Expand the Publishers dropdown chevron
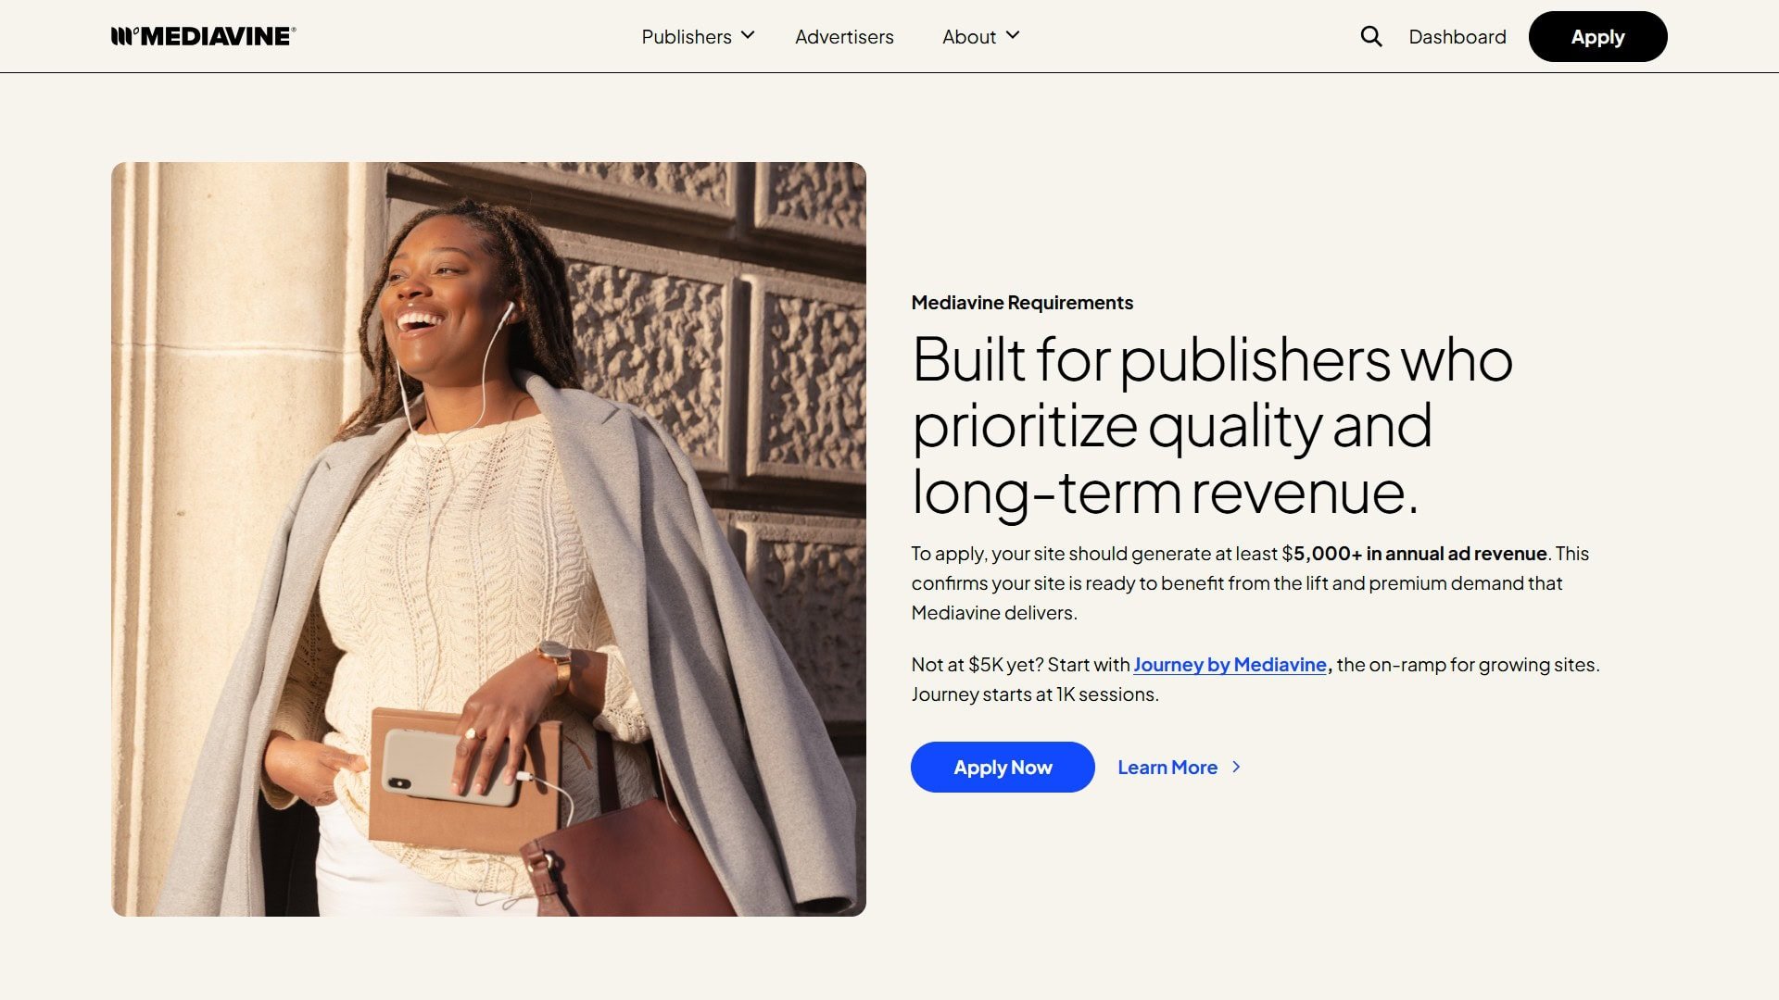 748,35
